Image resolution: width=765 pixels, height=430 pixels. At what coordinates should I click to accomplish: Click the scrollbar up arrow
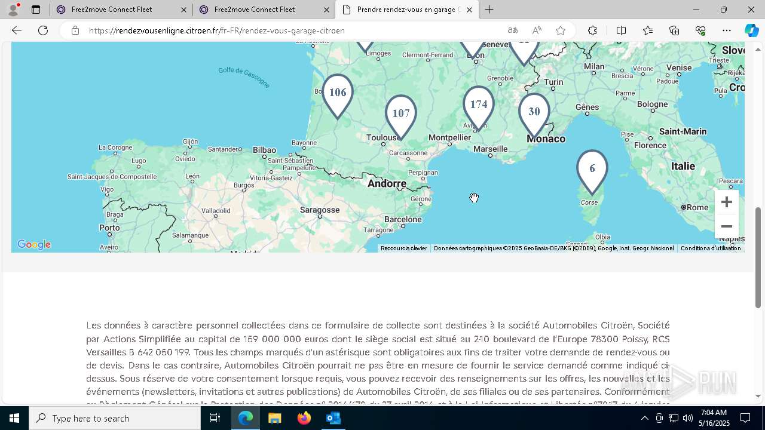click(758, 48)
